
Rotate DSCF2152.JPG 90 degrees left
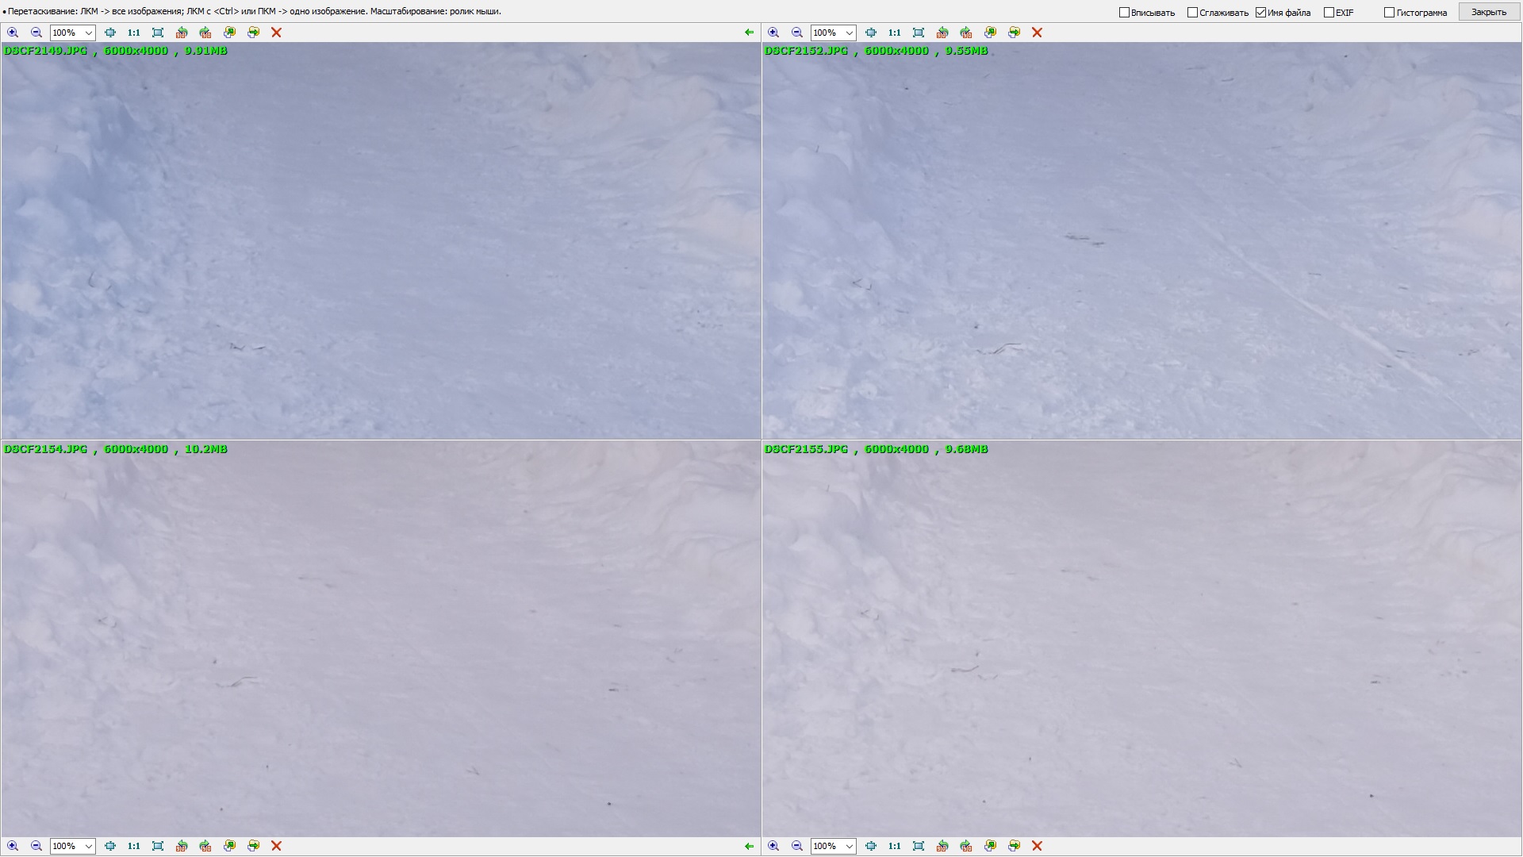(x=942, y=33)
